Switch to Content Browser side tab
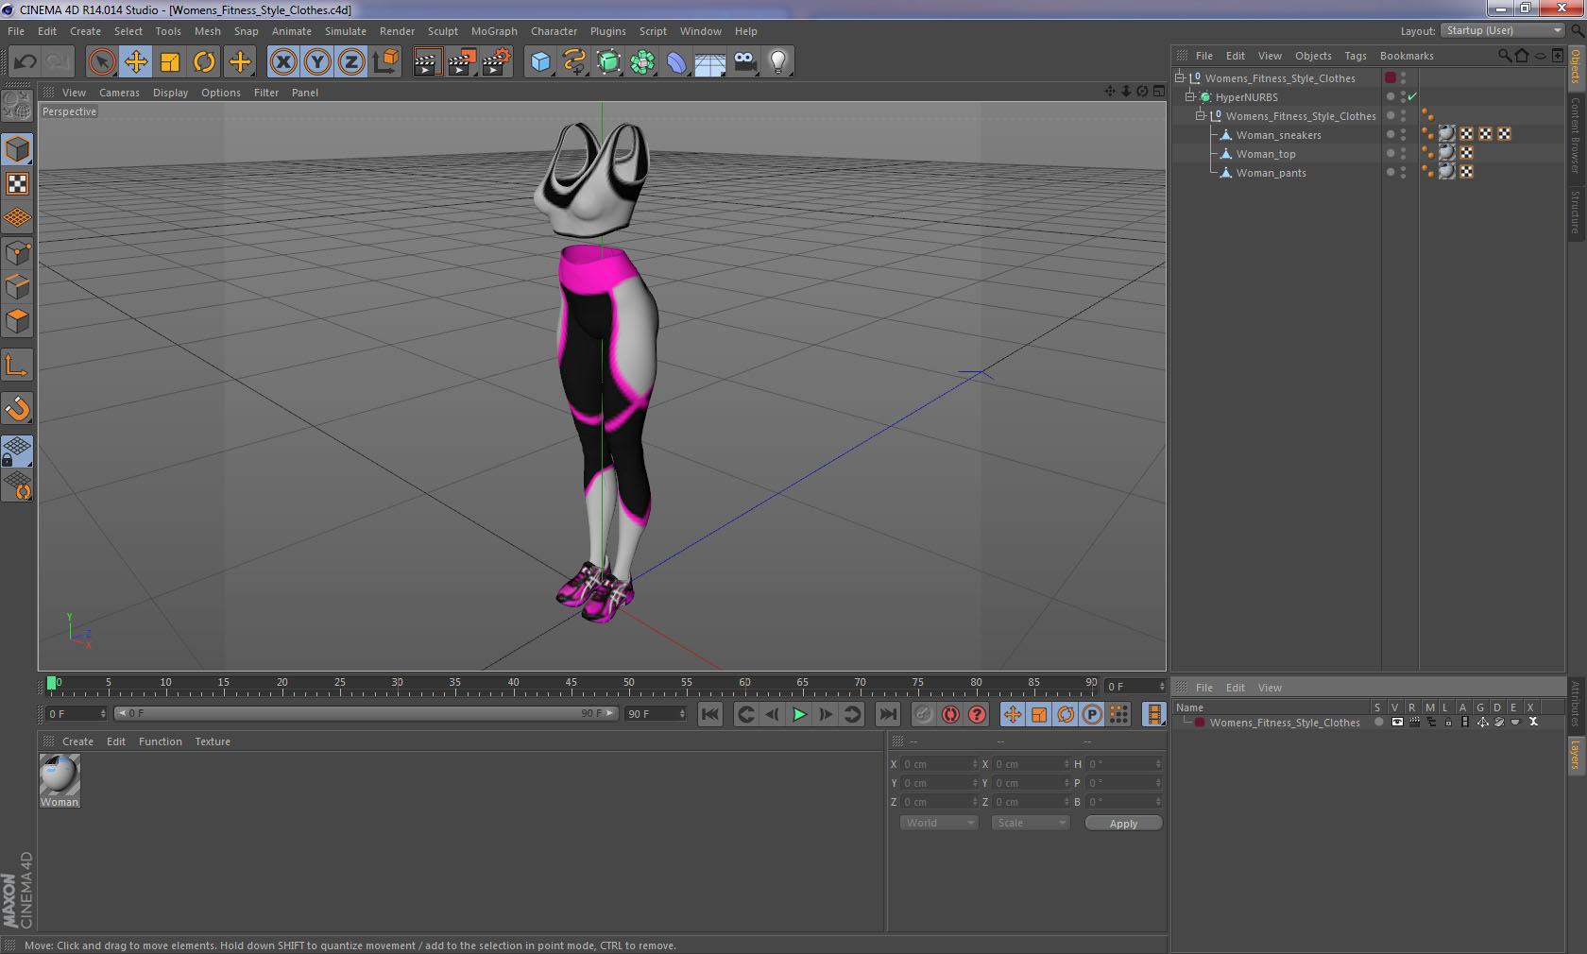Image resolution: width=1587 pixels, height=954 pixels. [x=1576, y=134]
